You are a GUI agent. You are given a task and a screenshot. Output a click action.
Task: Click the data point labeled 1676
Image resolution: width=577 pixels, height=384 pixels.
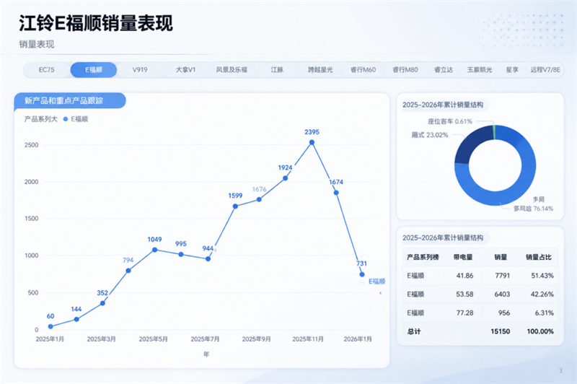click(x=259, y=199)
